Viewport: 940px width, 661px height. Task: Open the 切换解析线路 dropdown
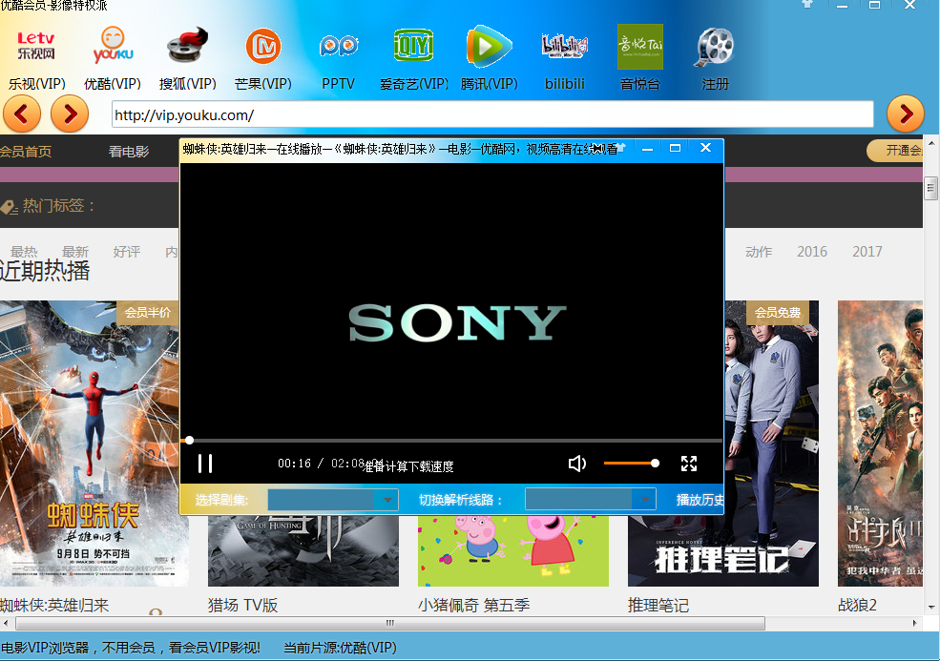[591, 500]
